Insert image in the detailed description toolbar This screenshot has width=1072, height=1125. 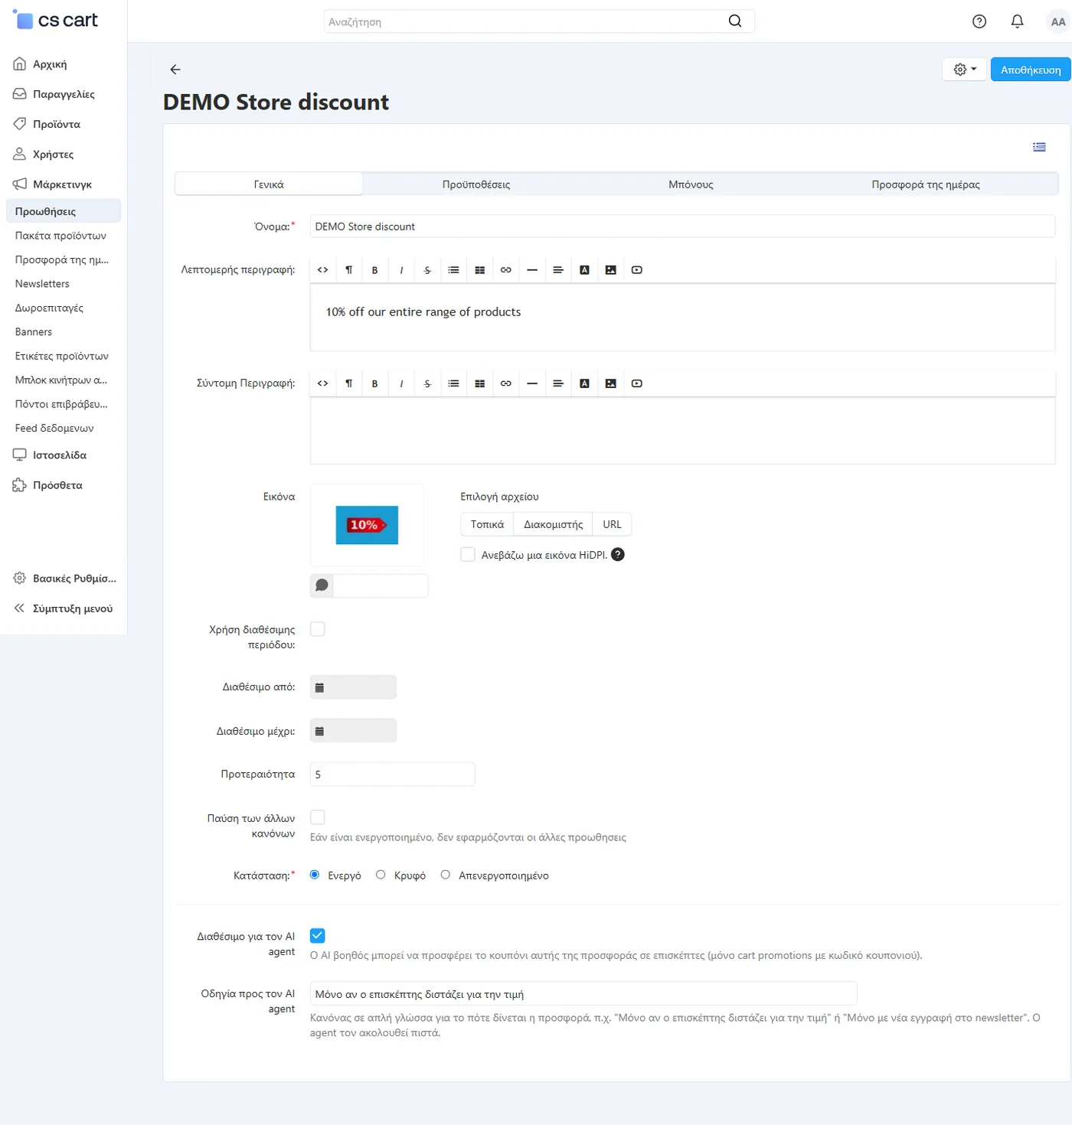point(610,270)
